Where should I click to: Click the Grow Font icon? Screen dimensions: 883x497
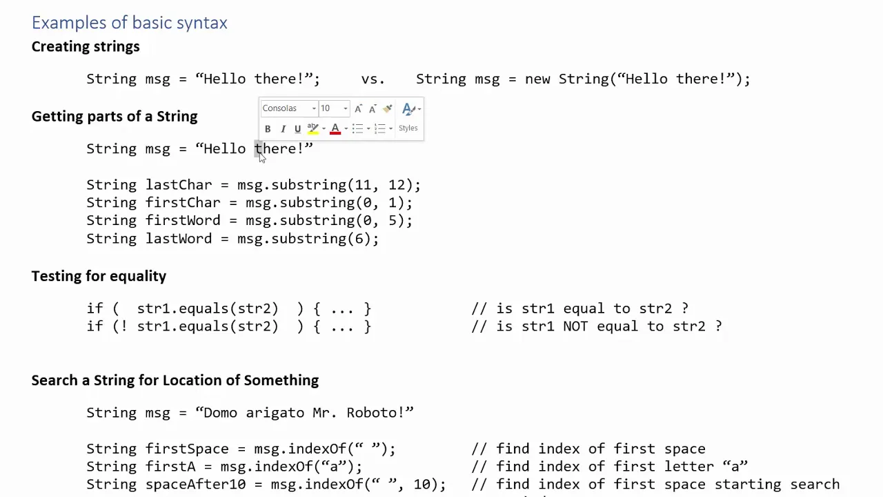[x=358, y=108]
